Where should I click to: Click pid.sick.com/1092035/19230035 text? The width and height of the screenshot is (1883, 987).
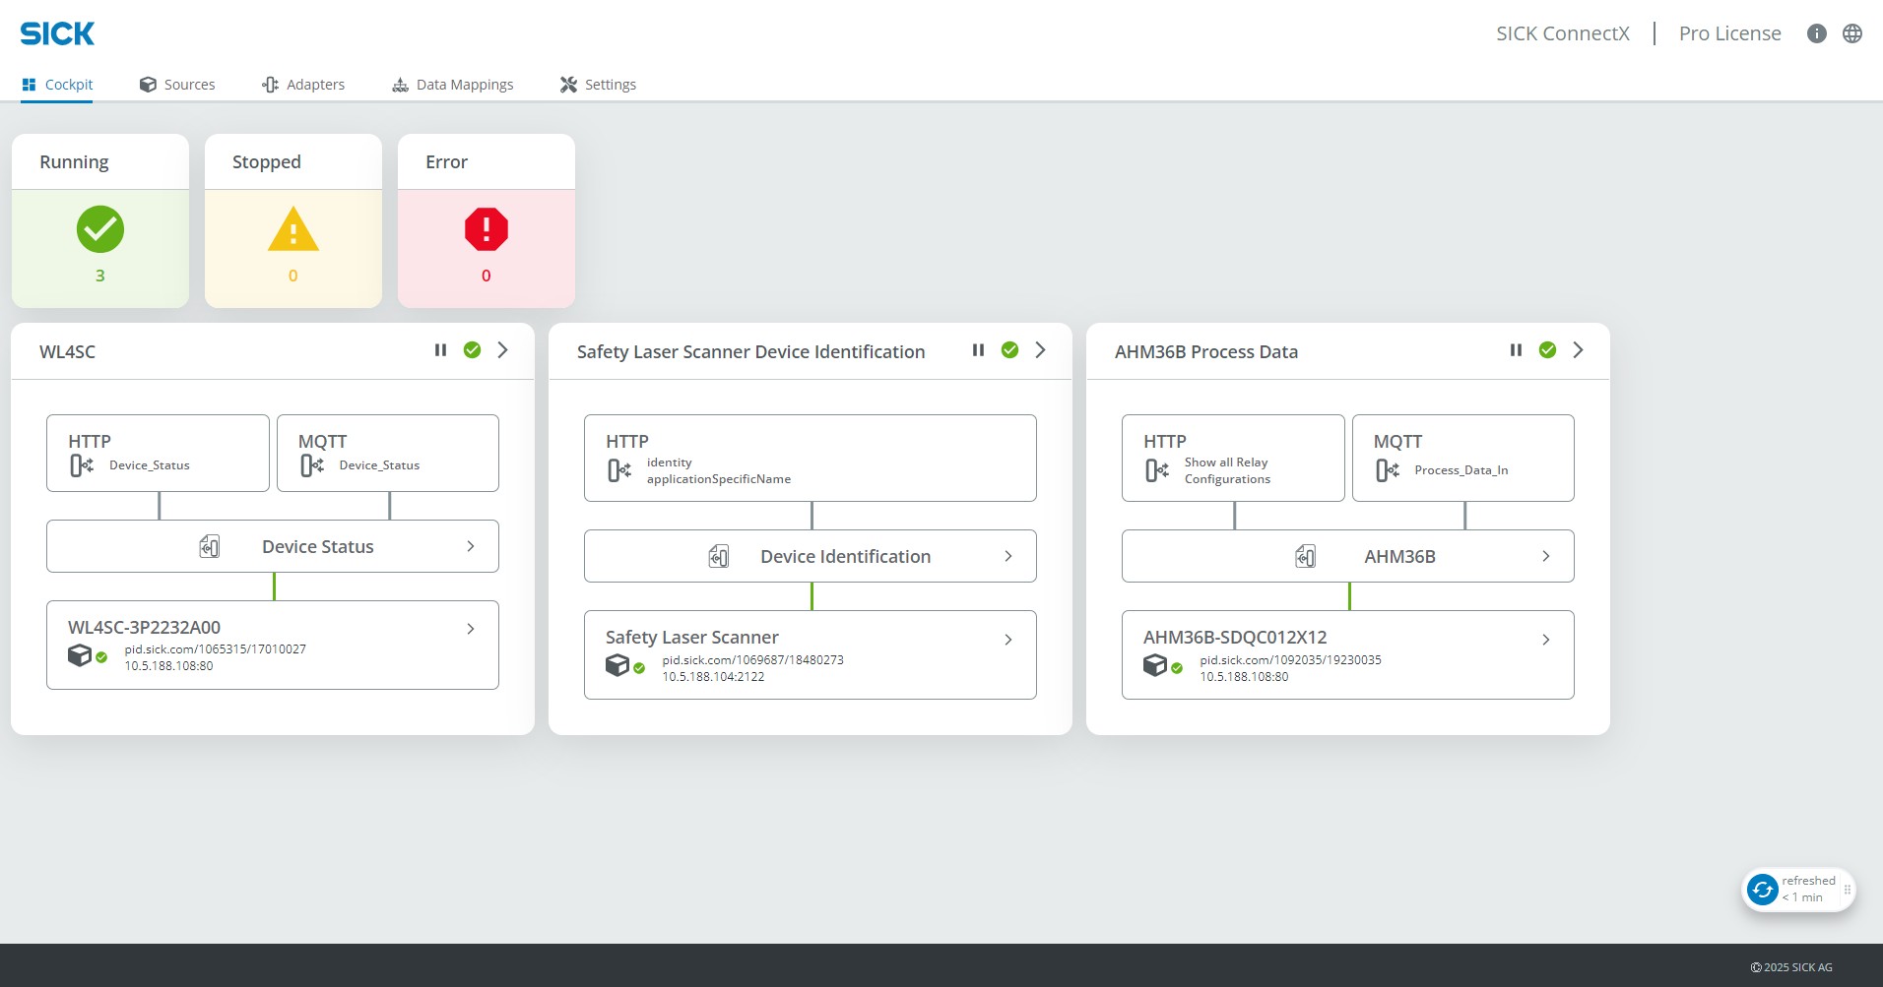click(x=1291, y=660)
